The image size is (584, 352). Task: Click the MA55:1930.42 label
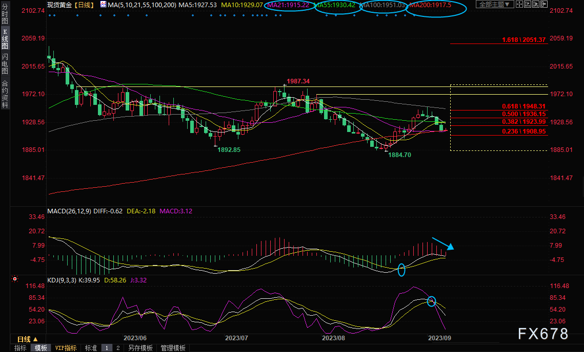334,5
